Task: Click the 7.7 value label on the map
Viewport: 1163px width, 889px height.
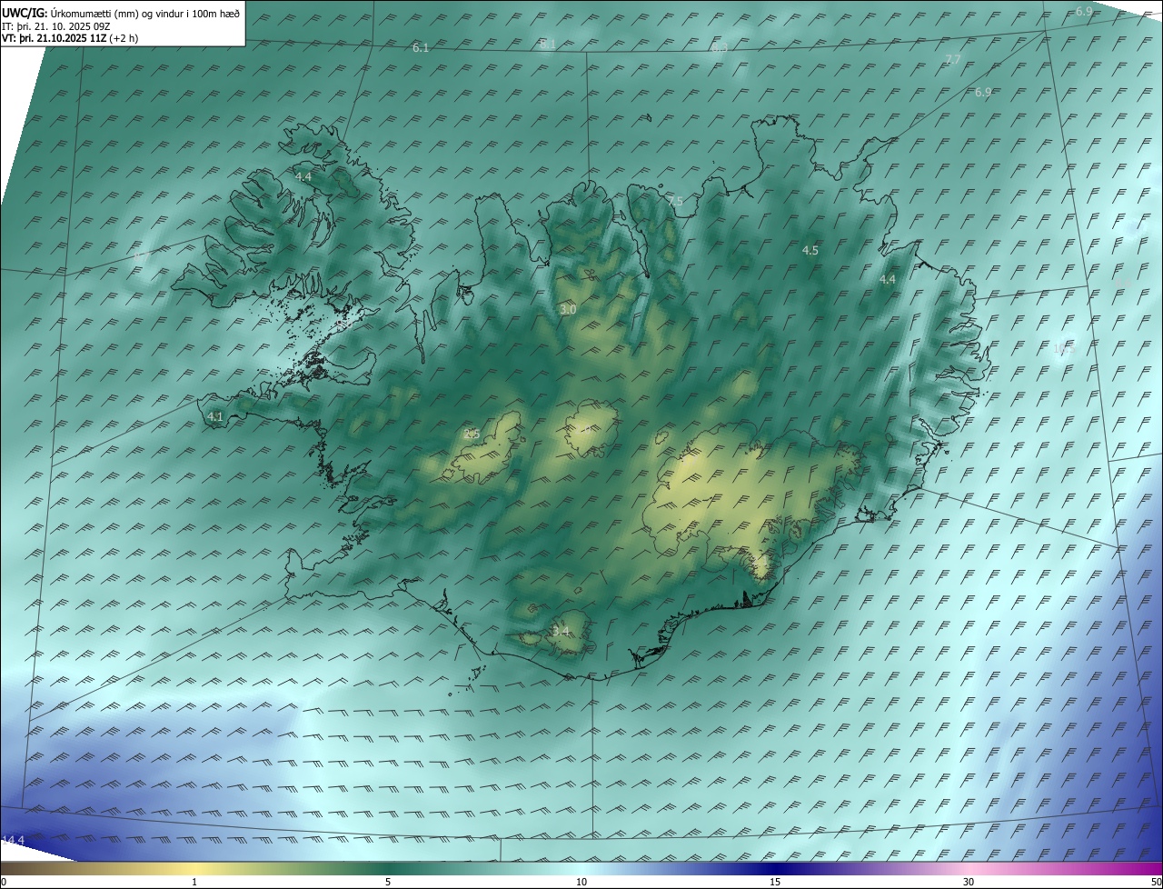Action: click(953, 59)
